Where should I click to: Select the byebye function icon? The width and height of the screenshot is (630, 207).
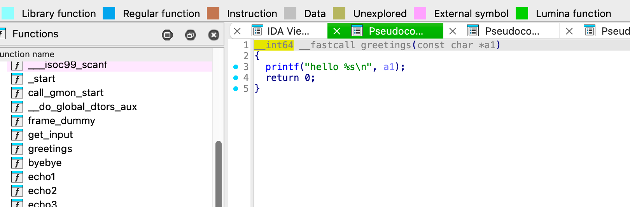[x=17, y=163]
